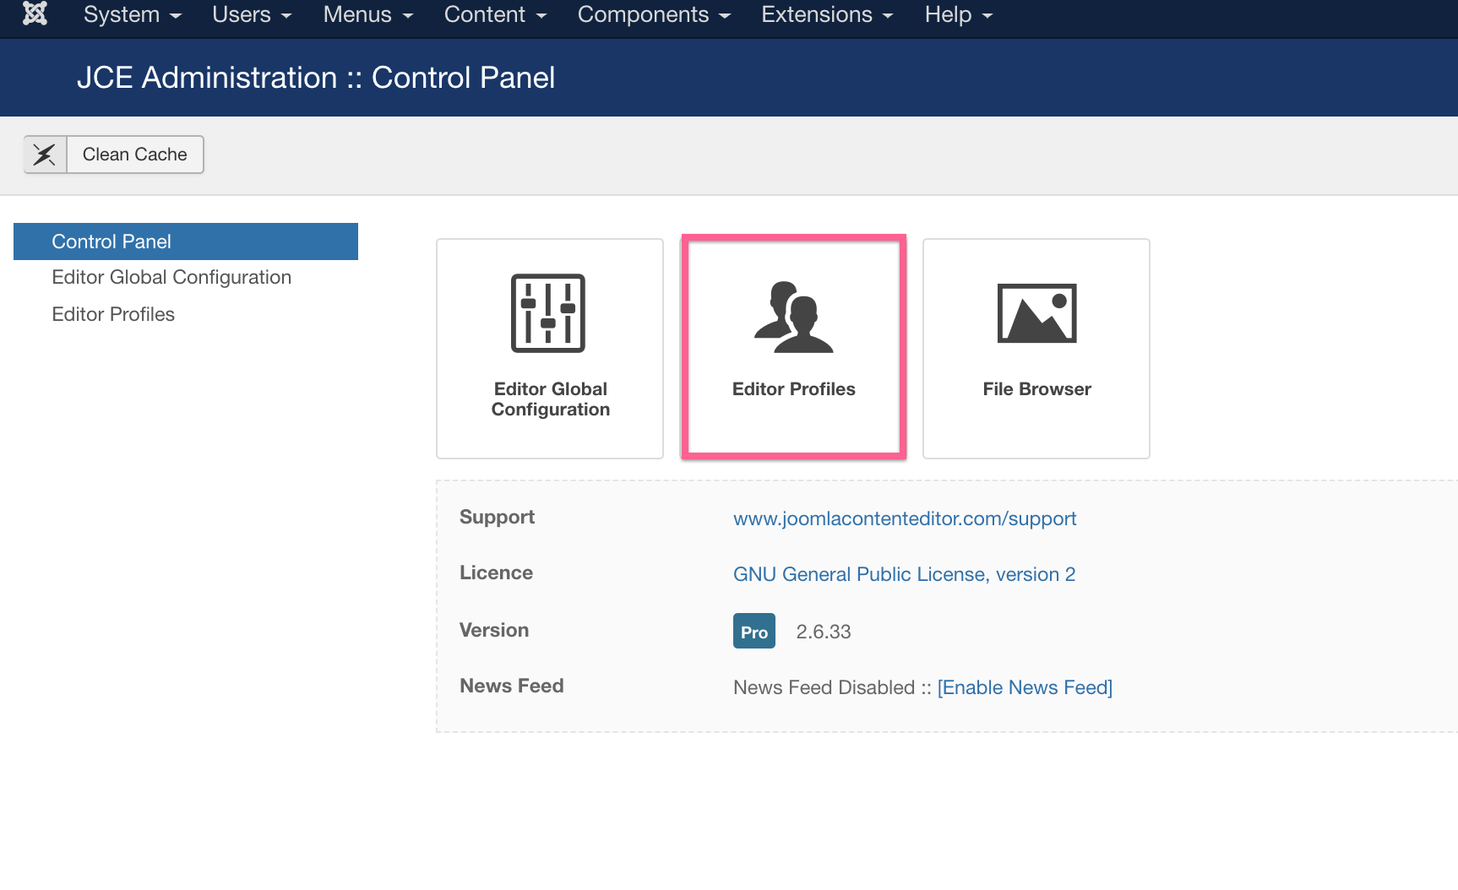The width and height of the screenshot is (1458, 890).
Task: Click the Editor Profiles card label
Action: [794, 389]
